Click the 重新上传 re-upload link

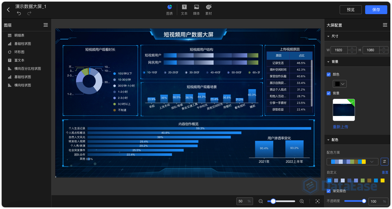(341, 127)
